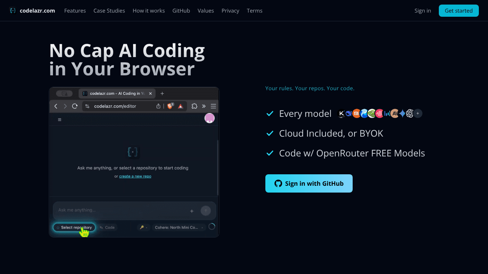Open the Case Studies nav item

[x=109, y=11]
